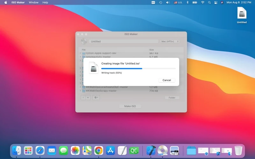Click the "Creating image file 'Untitled.iso'" title
This screenshot has height=159, width=255.
click(121, 63)
